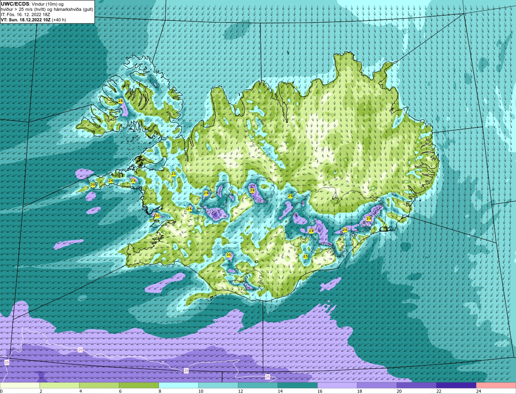Click the 16–18 m/s lavender scale segment
Screen dimensions: 516x394
pos(337,385)
